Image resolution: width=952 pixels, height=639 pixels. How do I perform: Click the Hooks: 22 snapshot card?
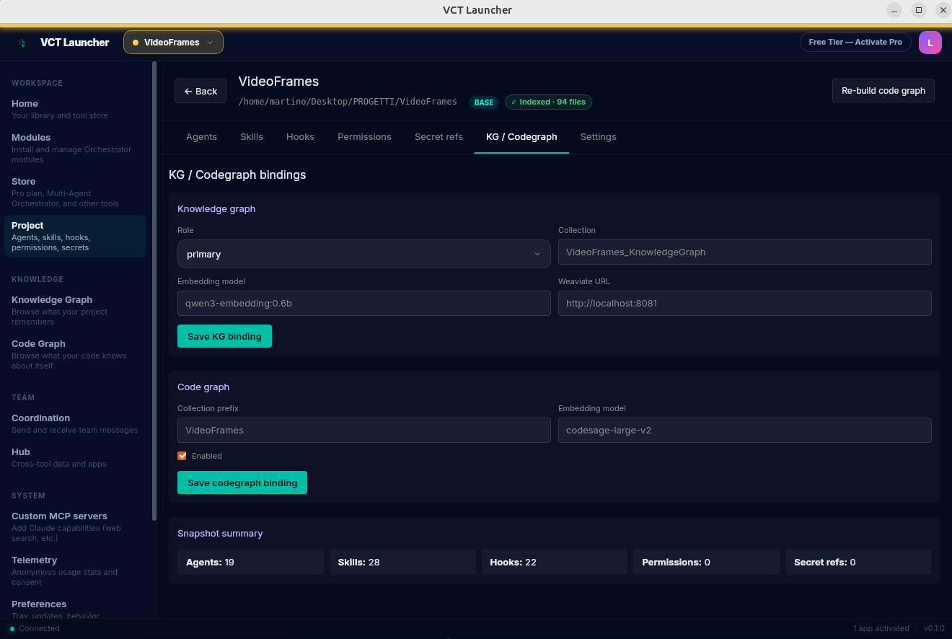click(x=555, y=562)
